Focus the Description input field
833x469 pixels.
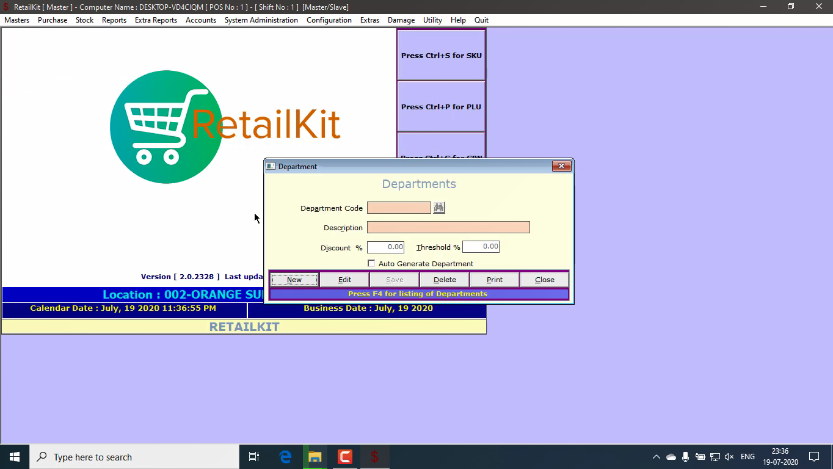click(x=448, y=227)
